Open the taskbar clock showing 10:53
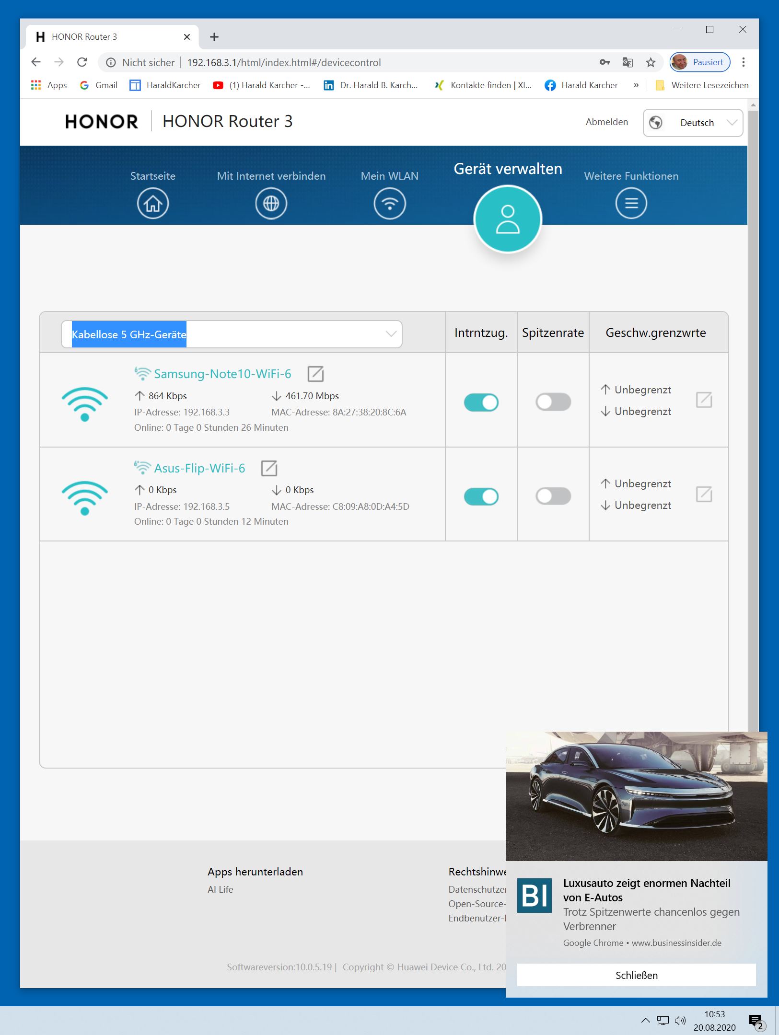The image size is (779, 1035). tap(714, 1021)
